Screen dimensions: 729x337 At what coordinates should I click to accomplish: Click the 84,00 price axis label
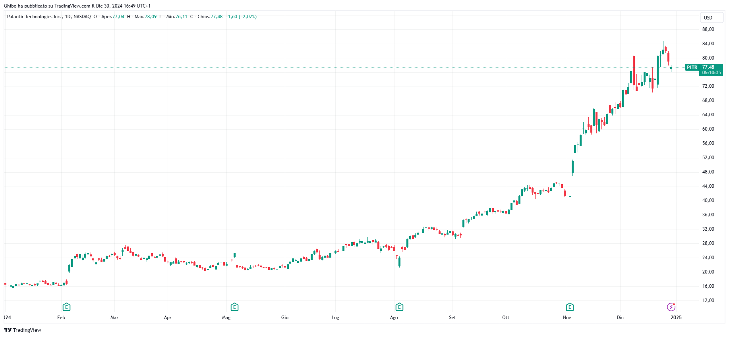click(x=708, y=44)
